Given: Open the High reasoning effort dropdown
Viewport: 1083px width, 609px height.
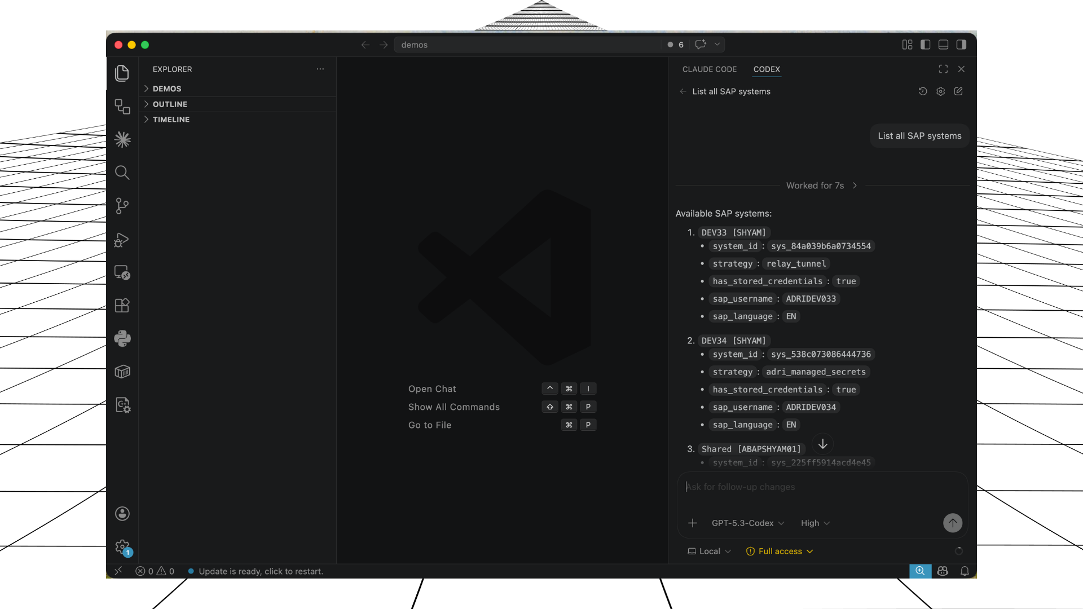Looking at the screenshot, I should click(815, 523).
